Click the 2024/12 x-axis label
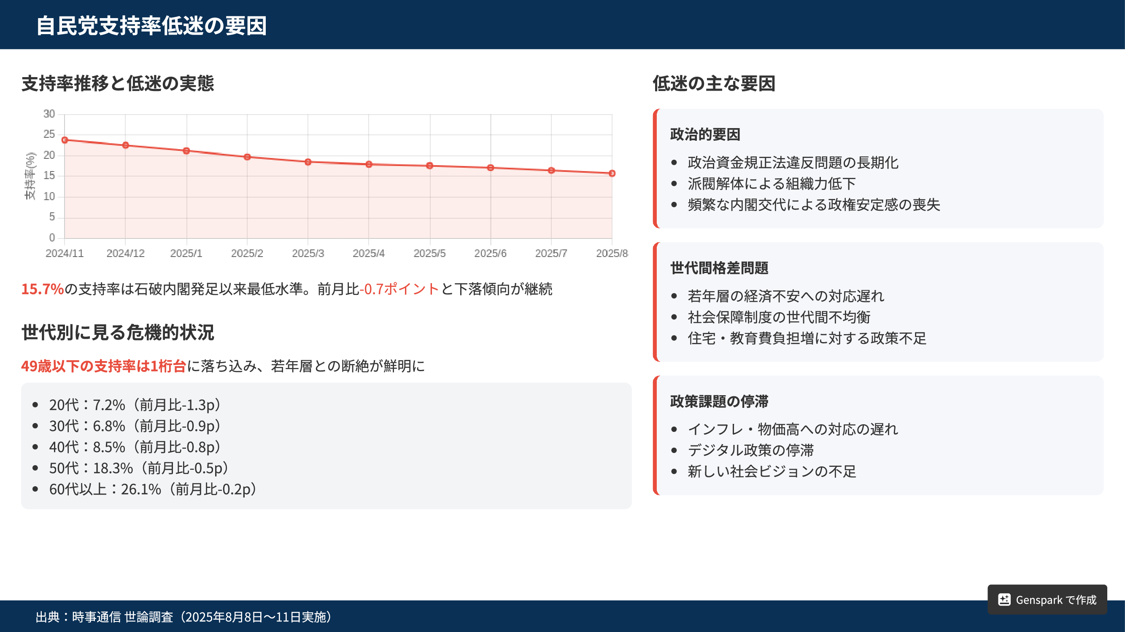 click(125, 253)
